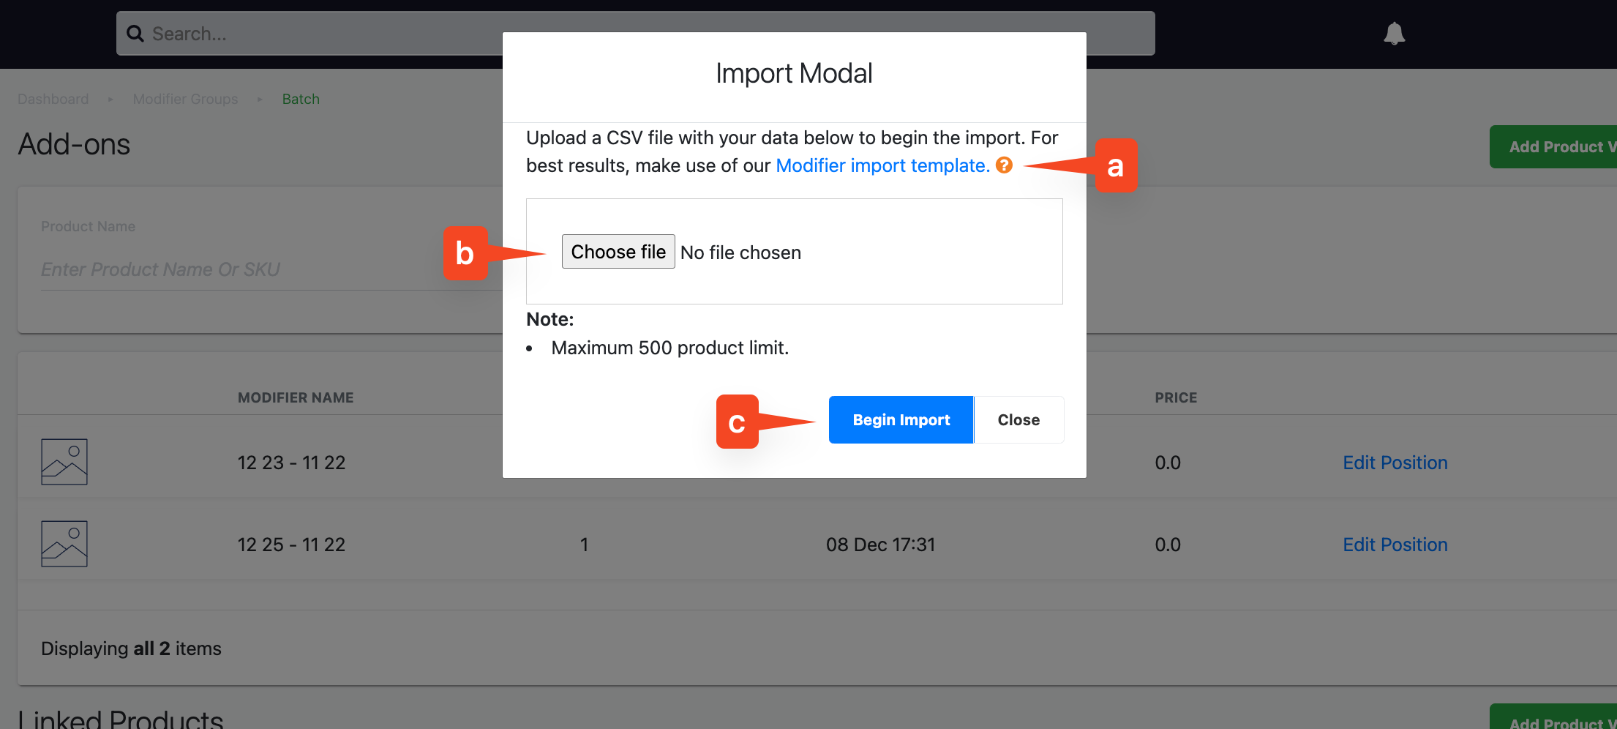Click the top green Add Product button
Image resolution: width=1617 pixels, height=729 pixels.
point(1553,147)
